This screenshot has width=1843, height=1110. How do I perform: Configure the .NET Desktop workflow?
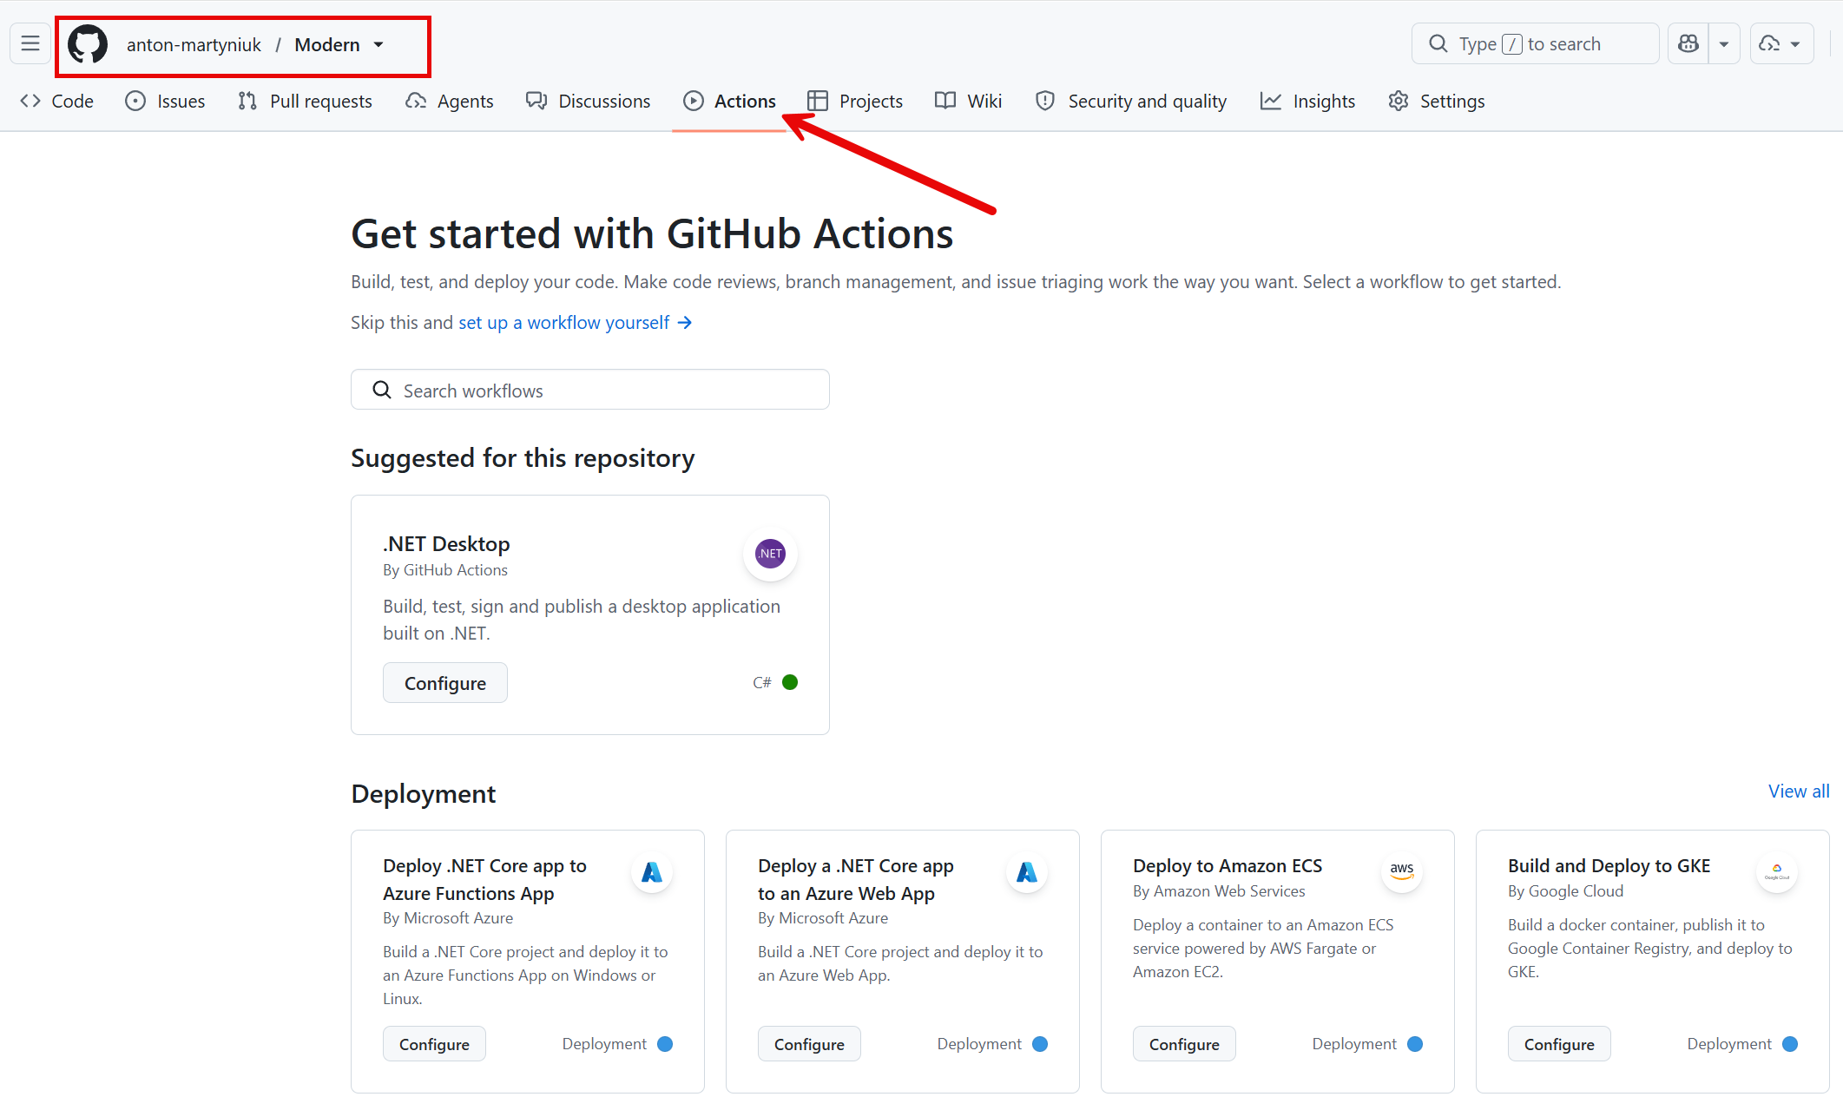445,683
